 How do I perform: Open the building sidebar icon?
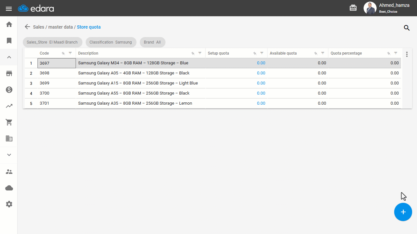point(9,138)
